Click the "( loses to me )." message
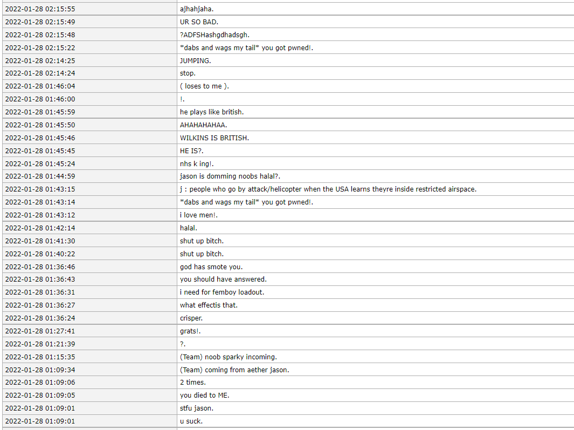The height and width of the screenshot is (430, 574). [204, 86]
